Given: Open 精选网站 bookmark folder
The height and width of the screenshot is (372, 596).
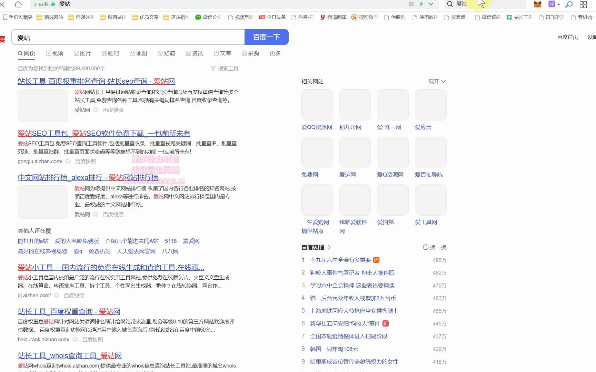Looking at the screenshot, I should [50, 17].
